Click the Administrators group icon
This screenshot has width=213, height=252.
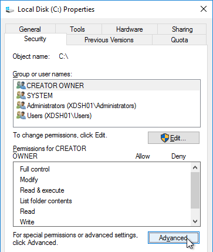(21, 106)
